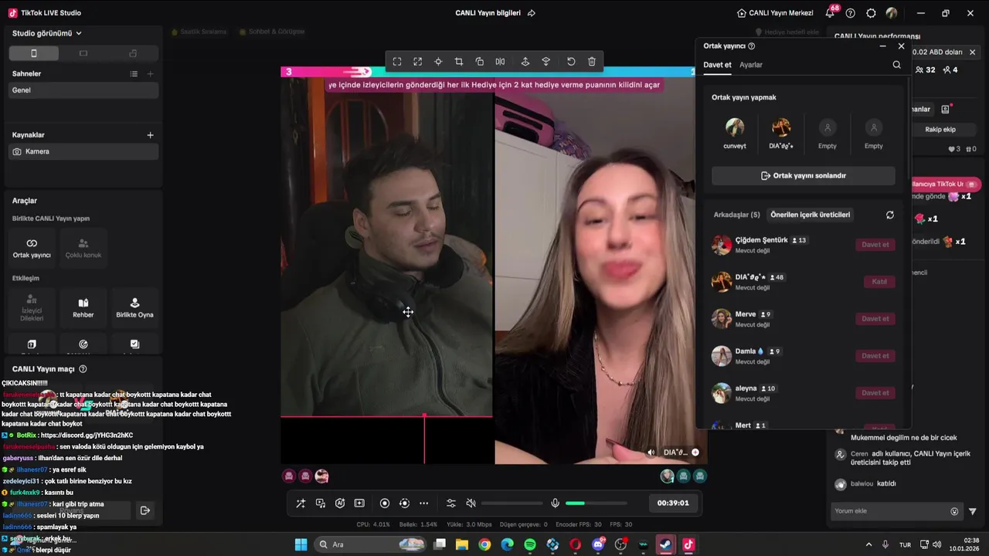Open the profile avatar dropdown in title bar
The height and width of the screenshot is (556, 989).
click(x=892, y=13)
